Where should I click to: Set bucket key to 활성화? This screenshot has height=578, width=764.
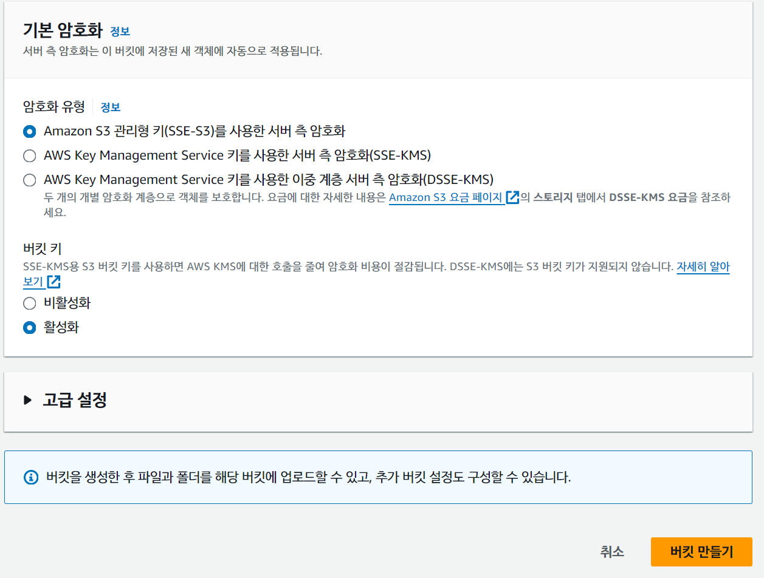click(x=29, y=328)
